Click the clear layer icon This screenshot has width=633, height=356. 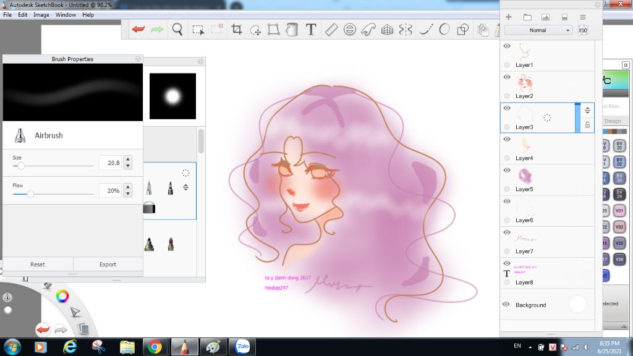click(564, 17)
